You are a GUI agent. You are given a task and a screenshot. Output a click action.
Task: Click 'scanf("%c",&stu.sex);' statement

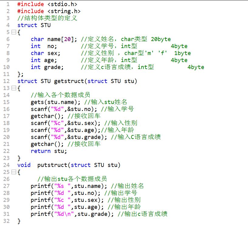coord(66,123)
